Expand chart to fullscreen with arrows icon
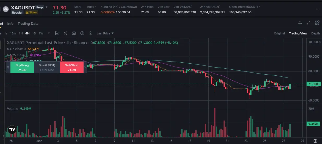 (308, 23)
